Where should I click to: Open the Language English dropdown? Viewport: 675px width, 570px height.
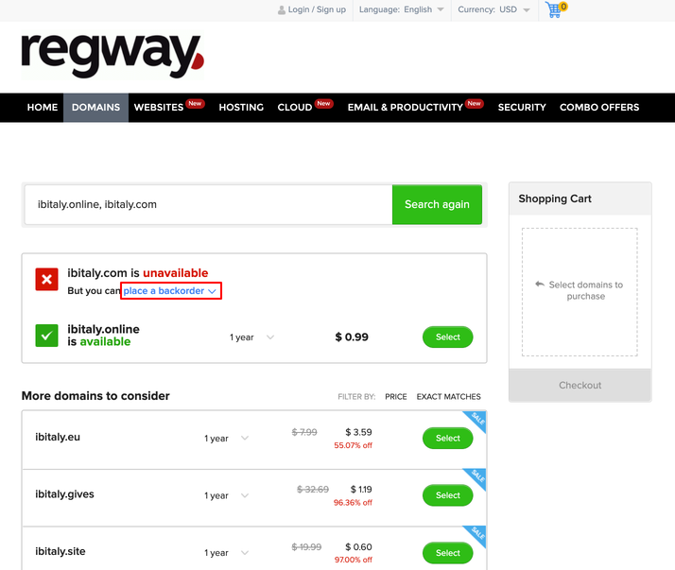(x=402, y=9)
